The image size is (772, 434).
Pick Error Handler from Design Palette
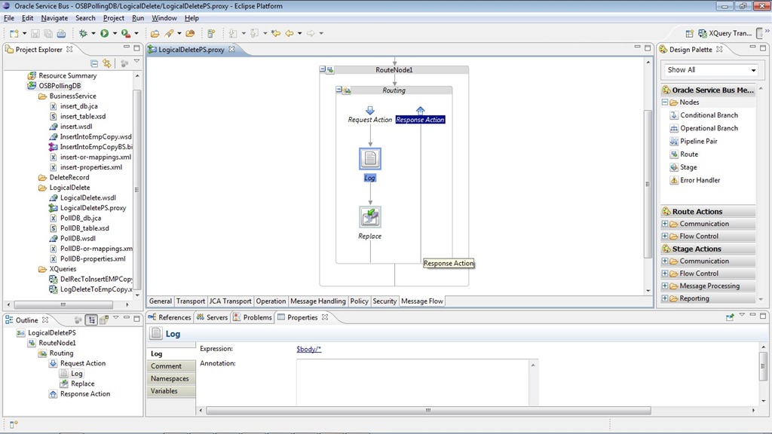(x=700, y=180)
